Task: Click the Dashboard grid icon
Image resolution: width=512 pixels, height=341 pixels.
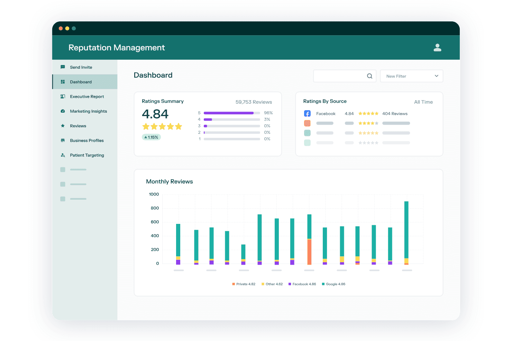Action: click(x=63, y=82)
